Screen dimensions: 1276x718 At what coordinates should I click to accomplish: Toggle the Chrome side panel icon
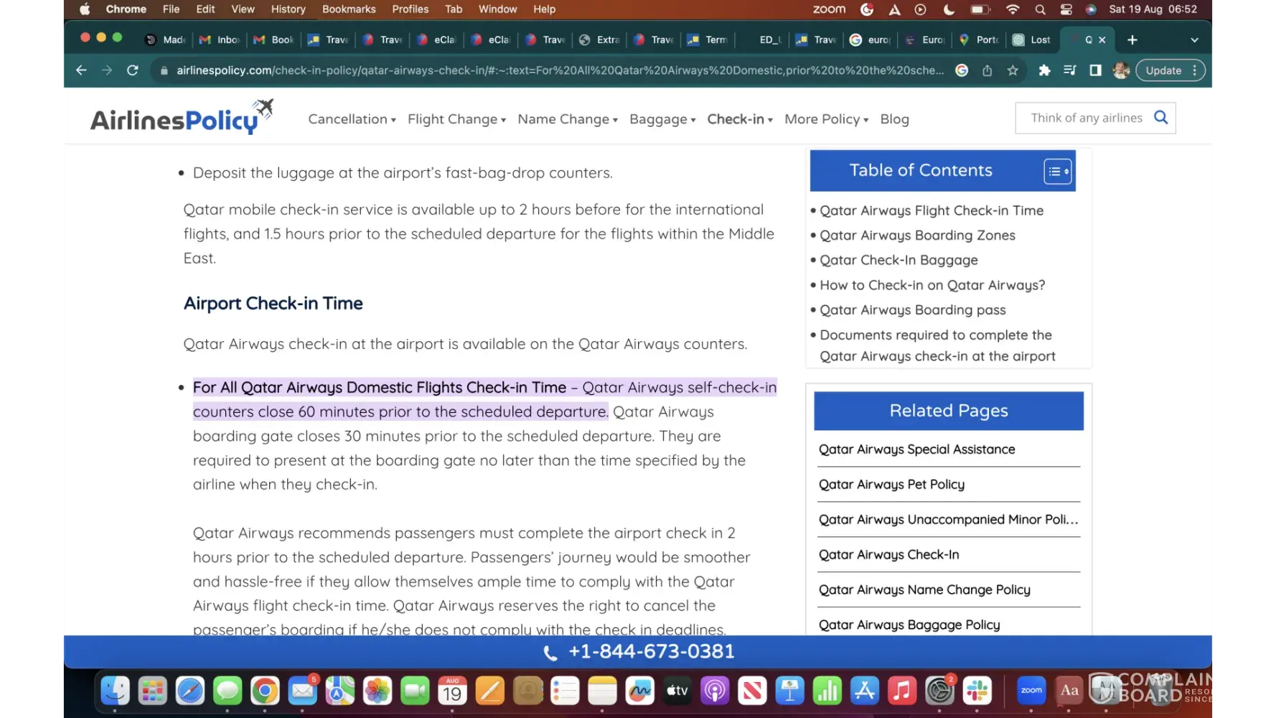tap(1095, 70)
